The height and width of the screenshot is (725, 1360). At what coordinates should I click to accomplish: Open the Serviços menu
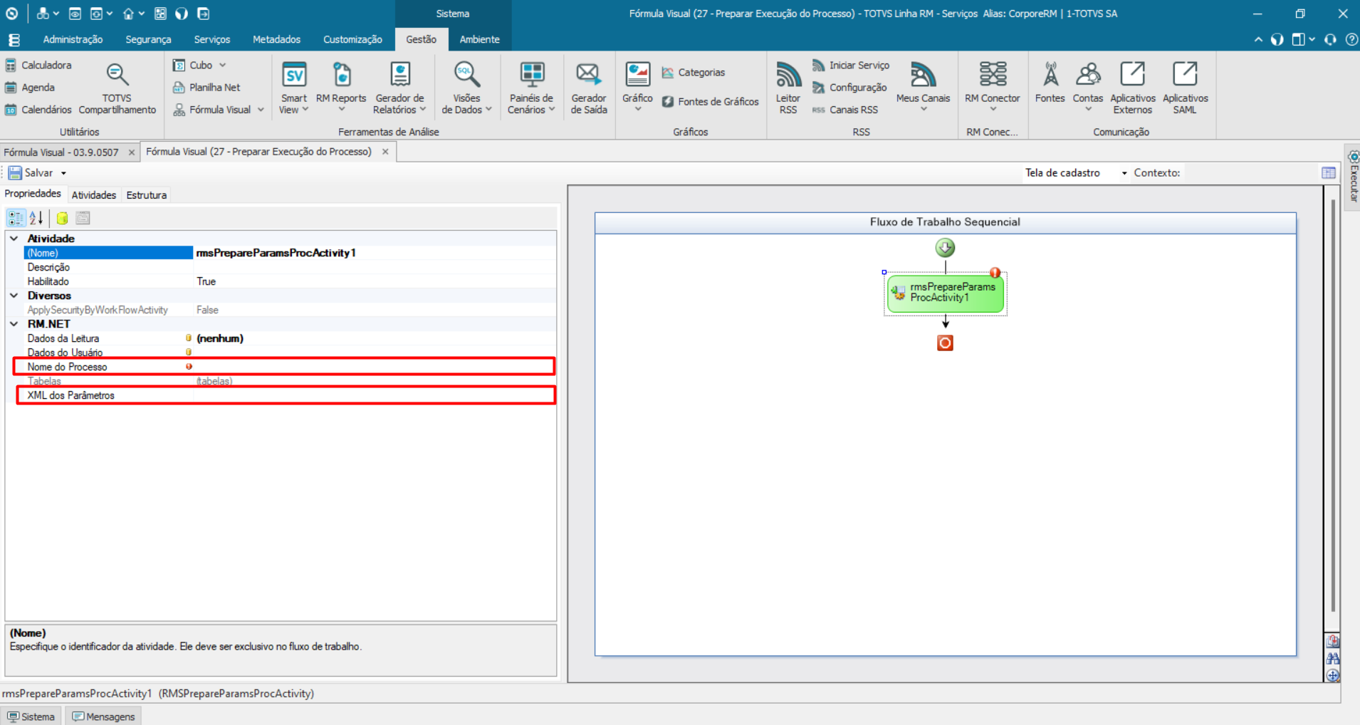click(x=212, y=39)
